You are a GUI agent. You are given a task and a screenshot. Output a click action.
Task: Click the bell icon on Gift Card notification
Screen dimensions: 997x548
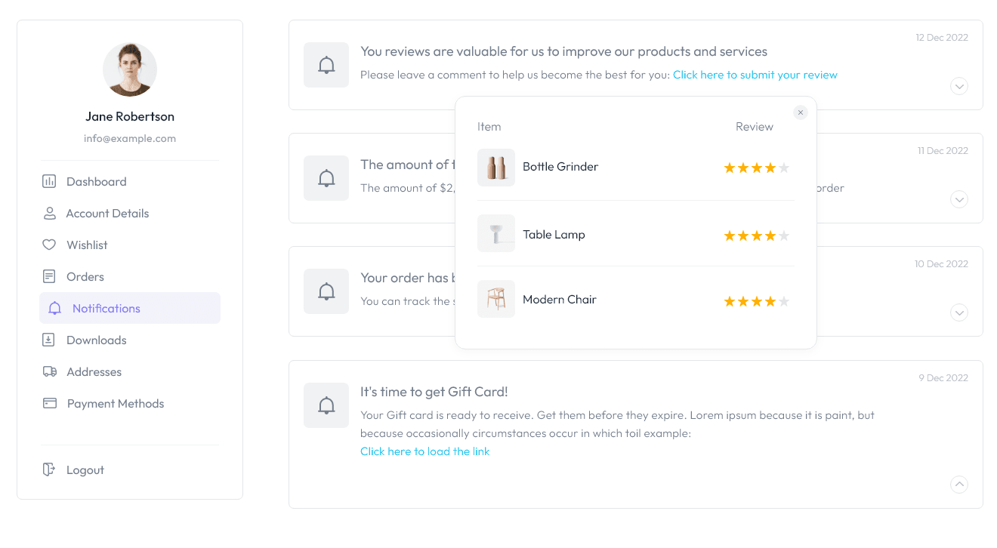[326, 405]
